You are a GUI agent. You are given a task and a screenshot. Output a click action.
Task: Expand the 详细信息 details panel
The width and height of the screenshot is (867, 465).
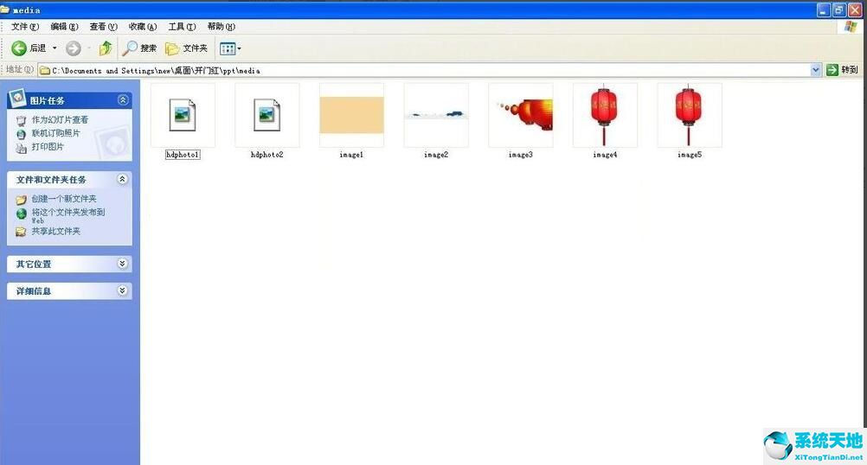tap(123, 291)
